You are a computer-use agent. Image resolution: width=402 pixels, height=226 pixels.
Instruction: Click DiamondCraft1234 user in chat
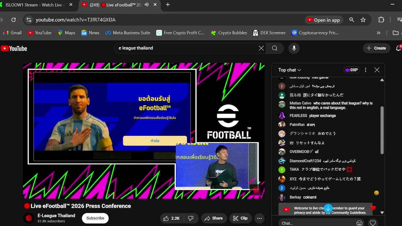click(305, 161)
